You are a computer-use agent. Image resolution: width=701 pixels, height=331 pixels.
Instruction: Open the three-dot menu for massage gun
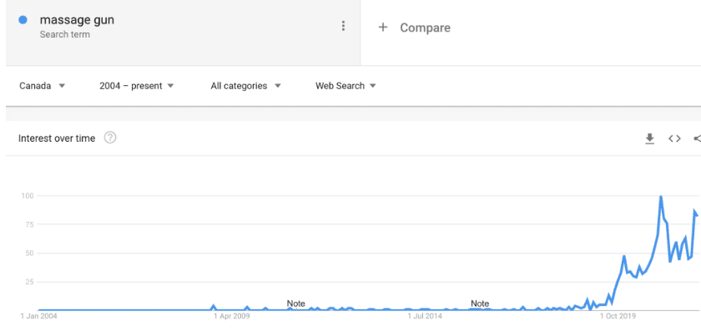click(343, 26)
